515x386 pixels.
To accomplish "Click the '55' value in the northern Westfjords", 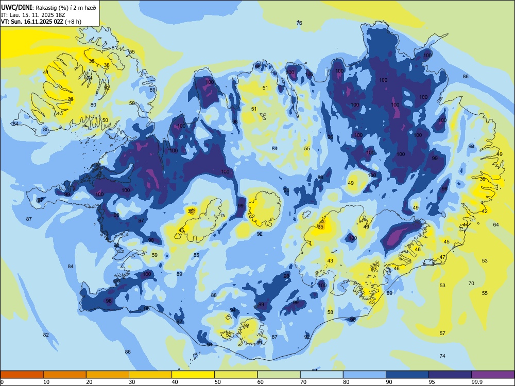I will (x=132, y=51).
